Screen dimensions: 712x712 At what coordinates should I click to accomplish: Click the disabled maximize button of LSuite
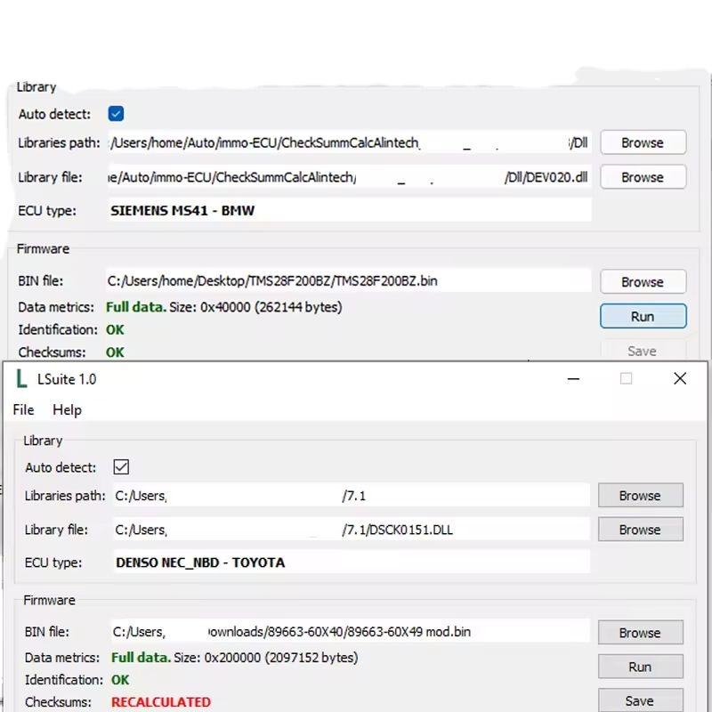627,378
